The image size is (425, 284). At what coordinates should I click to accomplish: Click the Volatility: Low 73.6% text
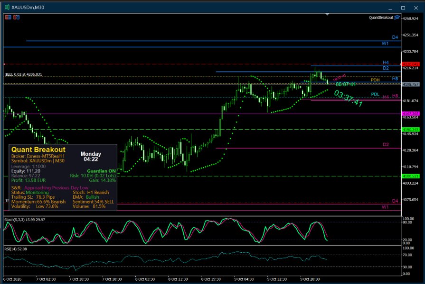[x=35, y=206]
